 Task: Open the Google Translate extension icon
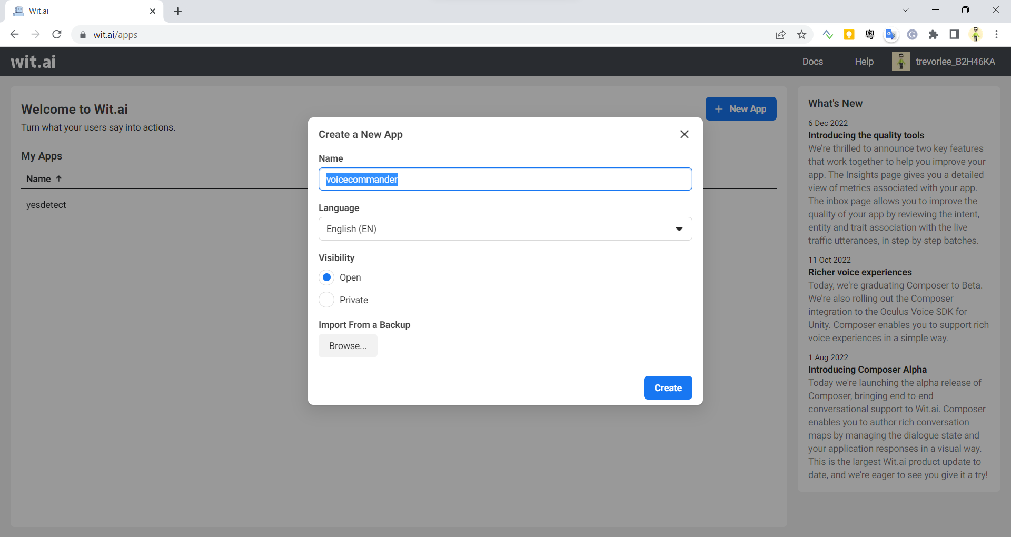coord(891,35)
